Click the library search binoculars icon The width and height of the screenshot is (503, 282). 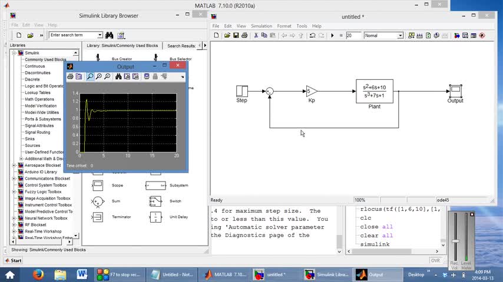pos(108,35)
